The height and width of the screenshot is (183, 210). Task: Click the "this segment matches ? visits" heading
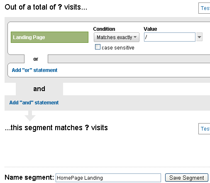click(56, 128)
